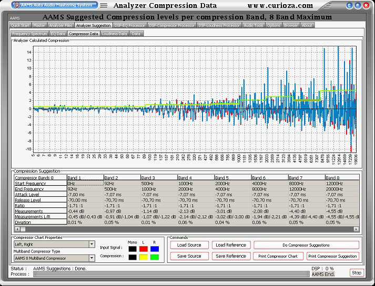Select the Release Level row label

click(40, 200)
